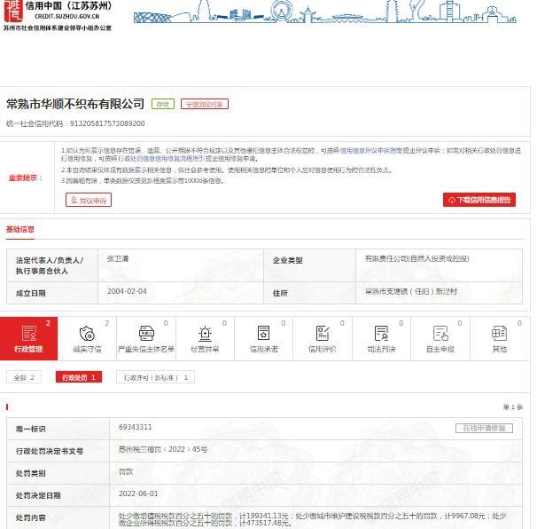This screenshot has height=529, width=537.
Task: Show 全部 2 records filter
Action: [24, 377]
